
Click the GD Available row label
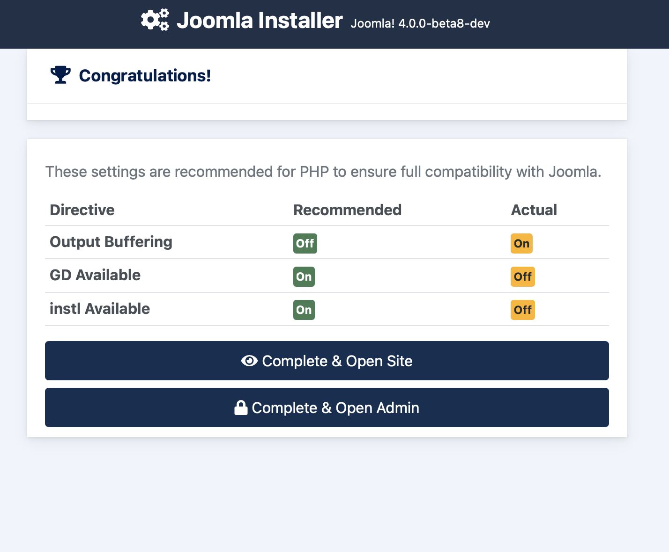95,275
